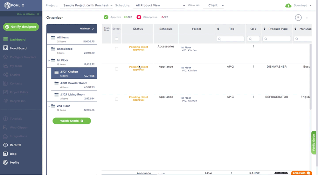
Task: Check the REFRIGERATOR row checkbox
Action: (x=116, y=99)
